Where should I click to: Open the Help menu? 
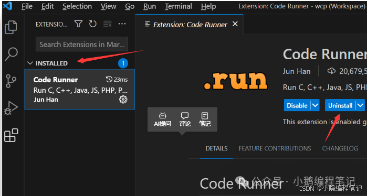[x=208, y=6]
